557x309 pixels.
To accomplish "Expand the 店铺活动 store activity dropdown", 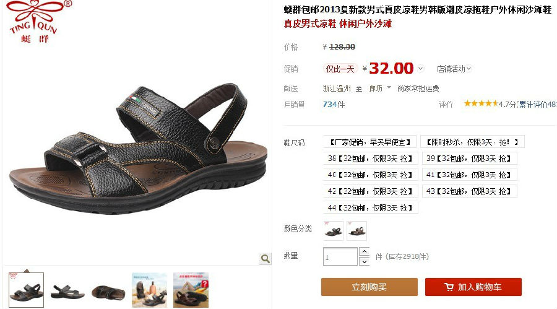I will 454,69.
